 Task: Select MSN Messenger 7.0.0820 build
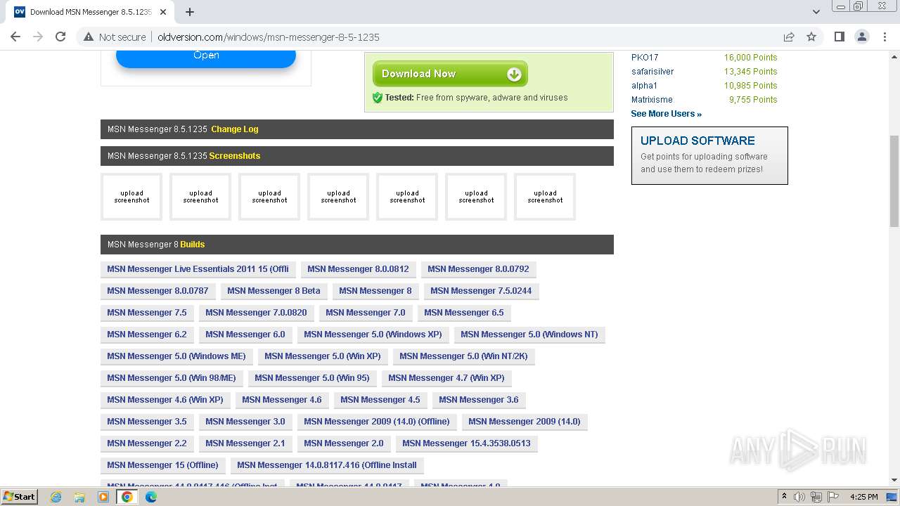[256, 313]
